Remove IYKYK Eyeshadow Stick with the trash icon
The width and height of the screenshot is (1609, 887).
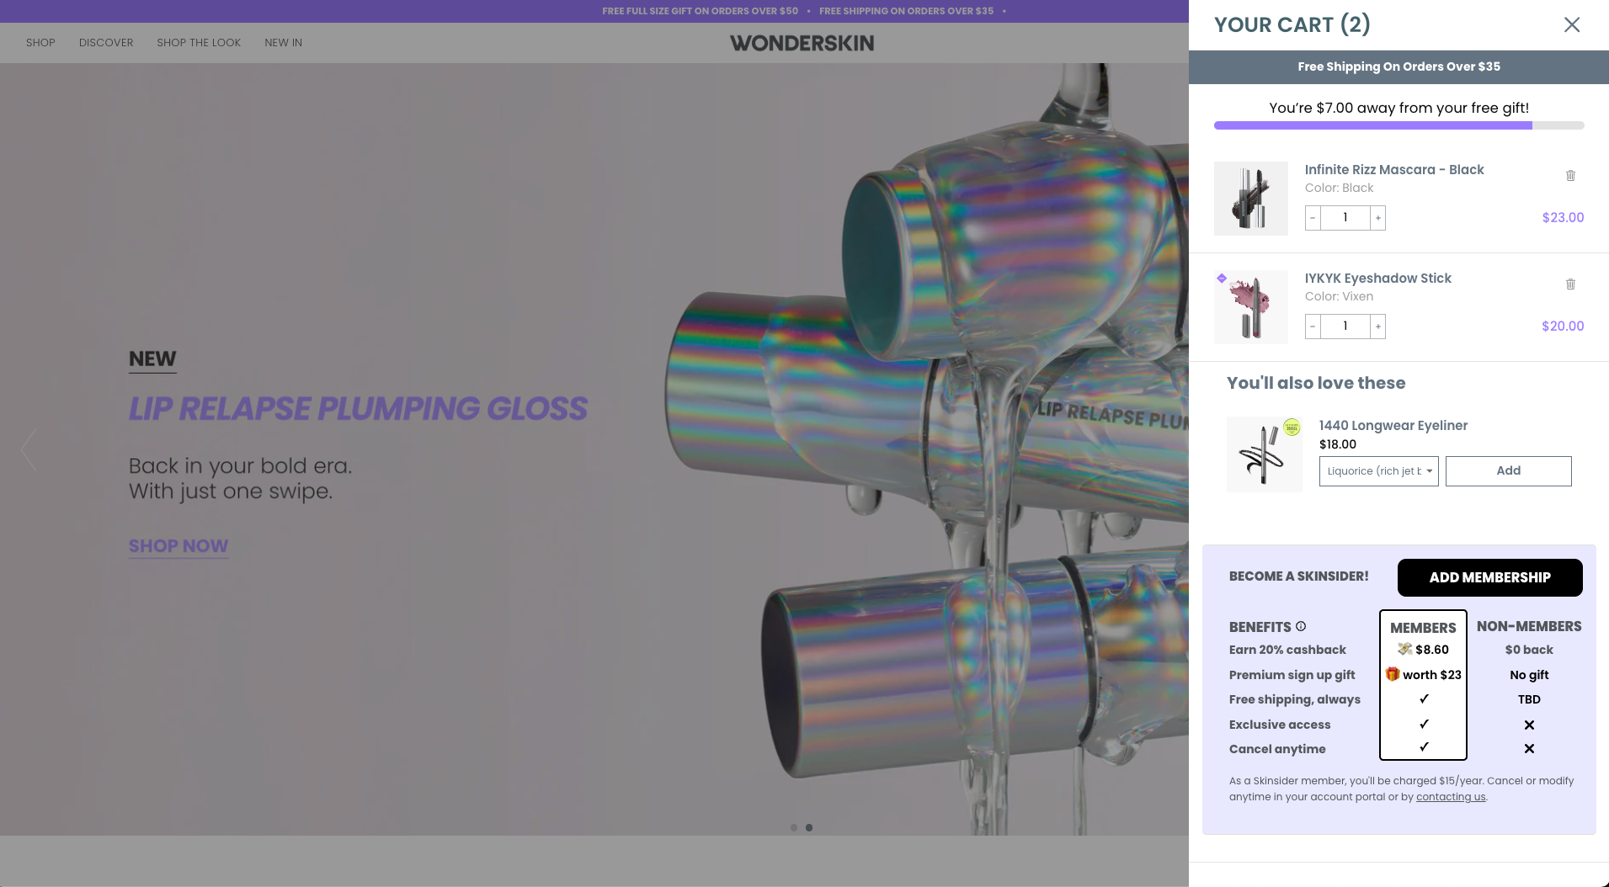tap(1570, 284)
